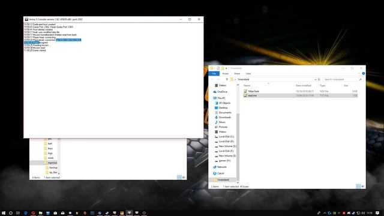Screen dimensions: 384x216
Task: Open the games (H:) drive
Action: tap(224, 161)
